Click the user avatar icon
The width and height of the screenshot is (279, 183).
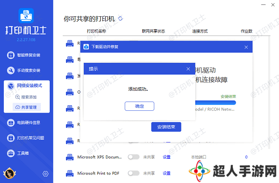click(x=9, y=173)
